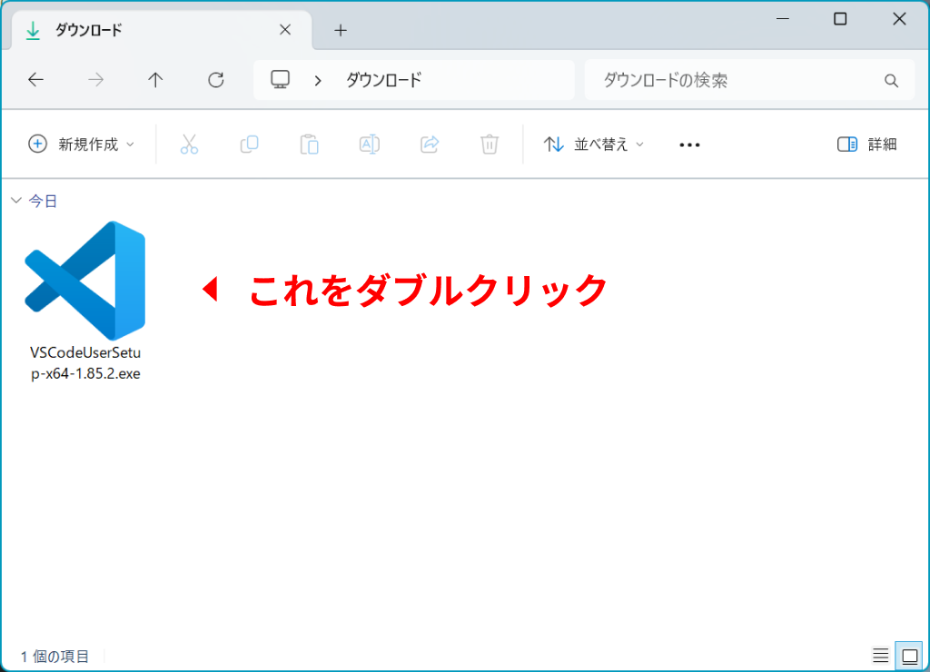Click the magnifier search icon
Screen dimensions: 930x672
pyautogui.click(x=891, y=80)
